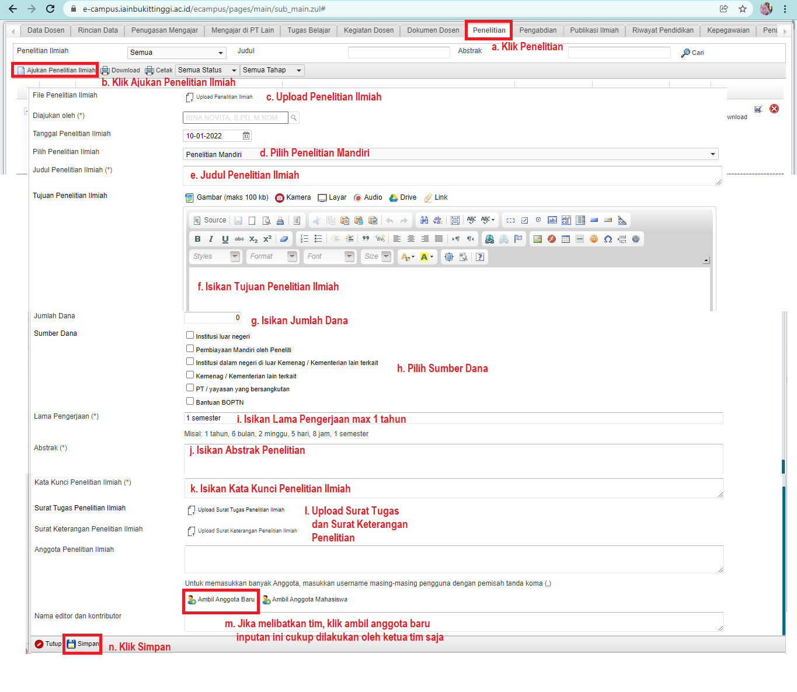Image resolution: width=797 pixels, height=692 pixels.
Task: Apply underline formatting in the editor
Action: tap(225, 239)
